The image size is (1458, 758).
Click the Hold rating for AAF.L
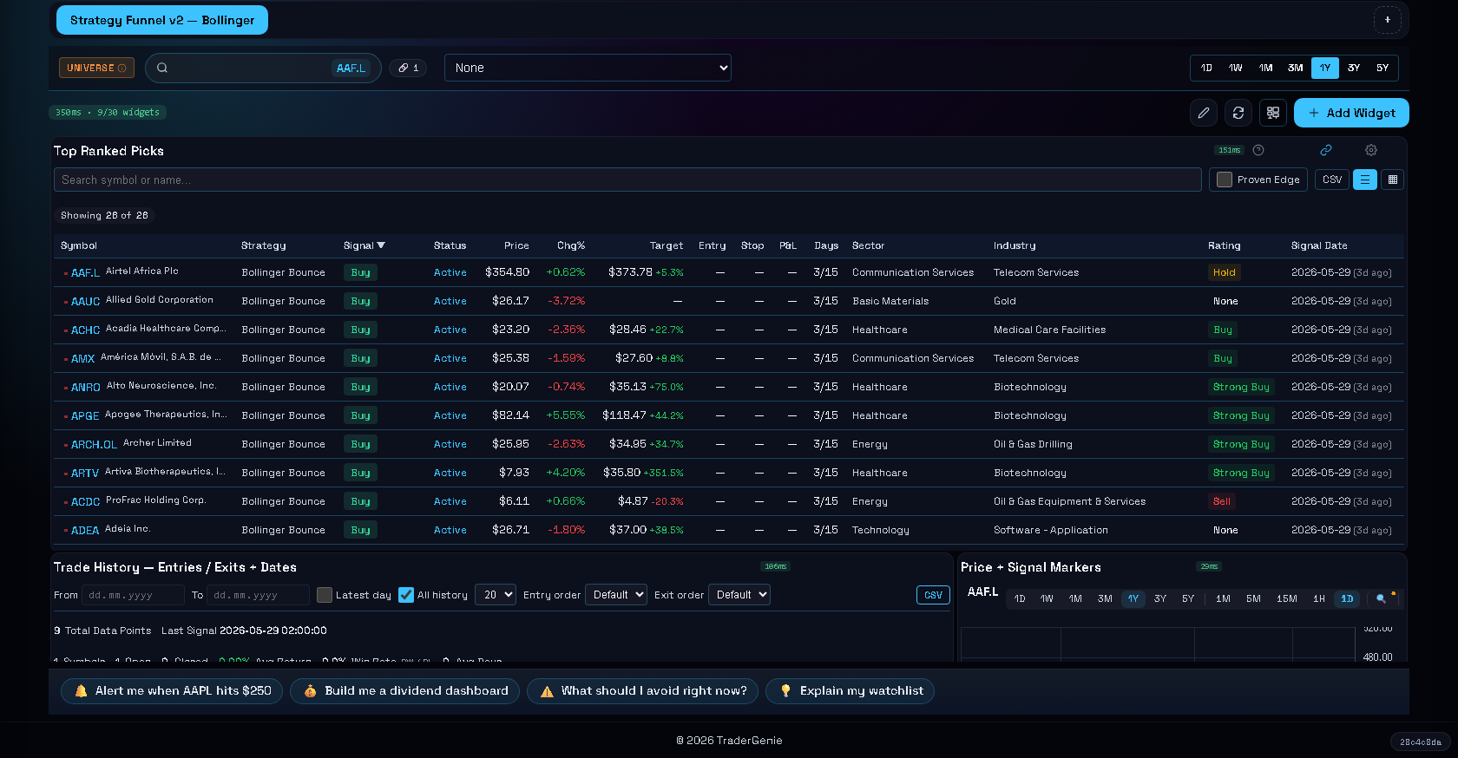pyautogui.click(x=1225, y=272)
